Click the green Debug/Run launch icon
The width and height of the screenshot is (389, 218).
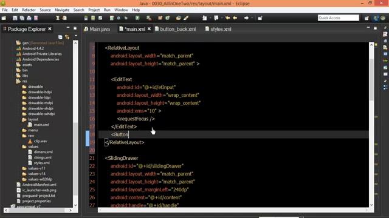[x=137, y=18]
